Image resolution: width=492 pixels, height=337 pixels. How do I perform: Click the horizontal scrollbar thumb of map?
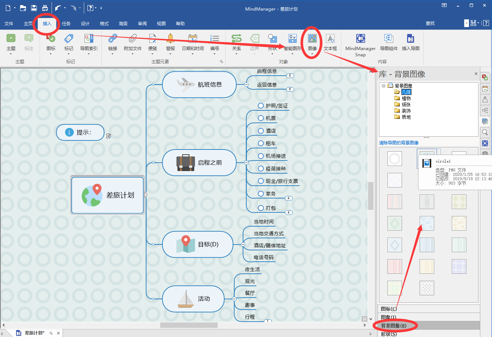click(189, 325)
